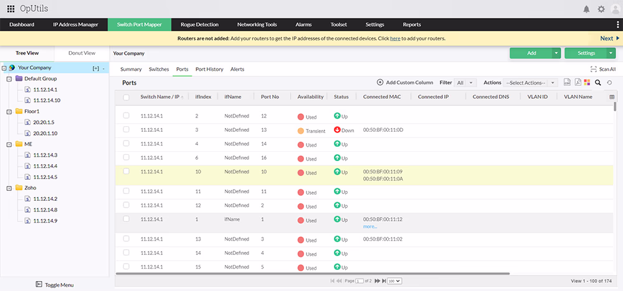This screenshot has width=623, height=291.
Task: Open Rogue Detection from the top menu
Action: click(x=199, y=25)
